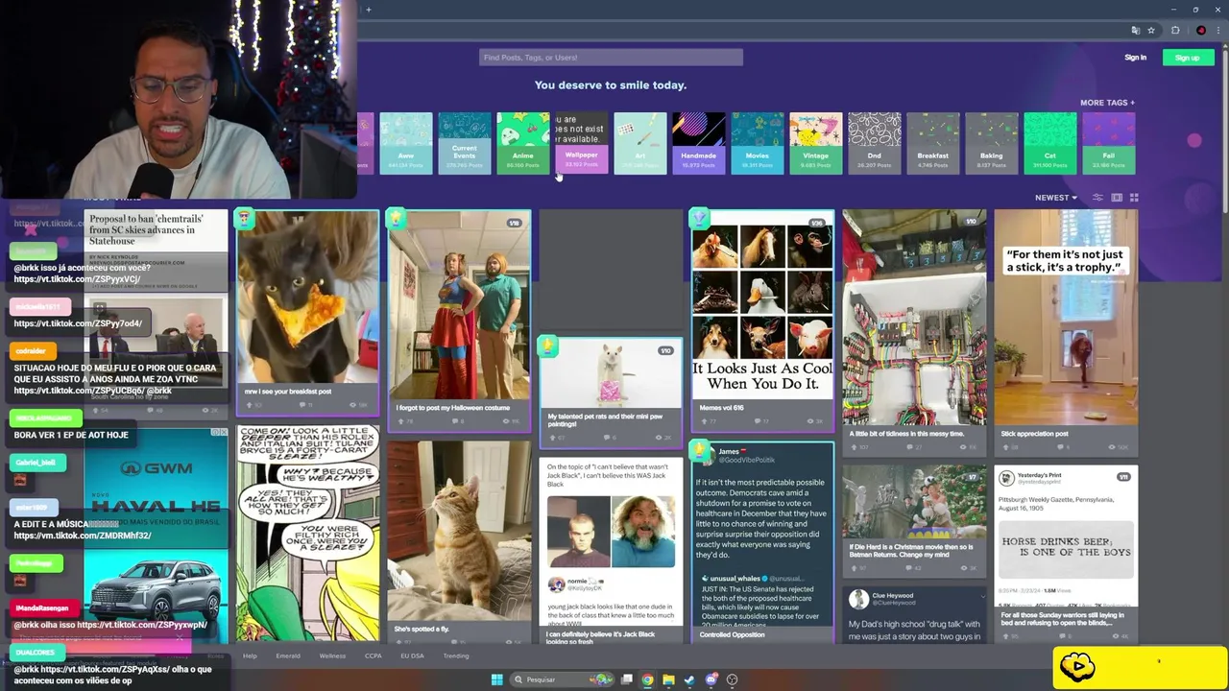Open the Task View taskbar icon
Screen dimensions: 1229x691
[x=627, y=679]
